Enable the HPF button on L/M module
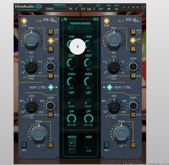Viewport: 169px width, 165px height. (x=51, y=32)
